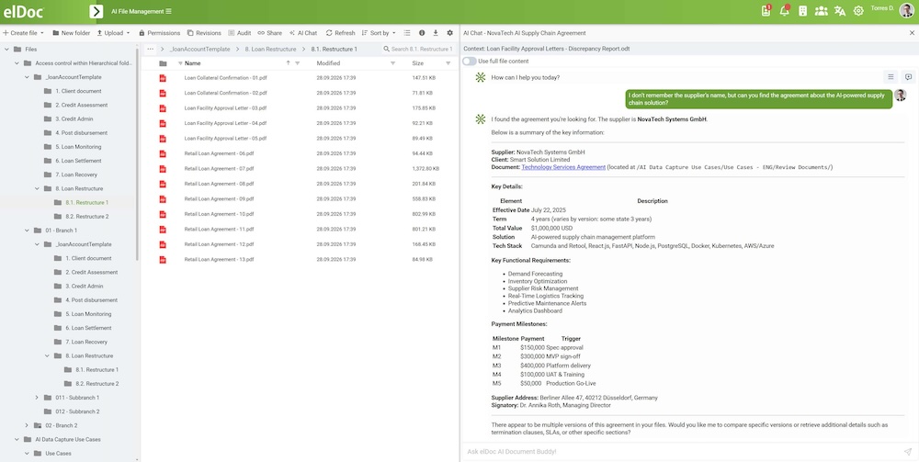Open the Size column filter arrow
This screenshot has height=462, width=919.
pos(448,63)
